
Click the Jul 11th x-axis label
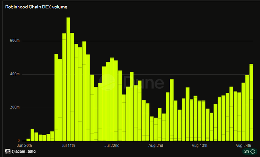pos(68,146)
